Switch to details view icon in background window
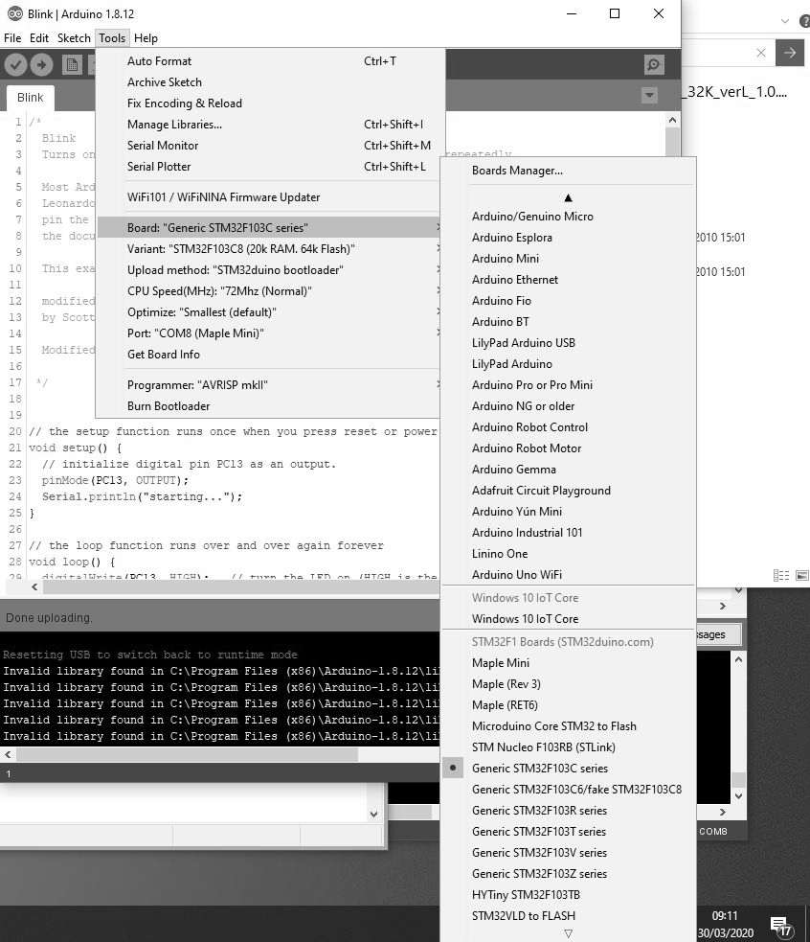Image resolution: width=810 pixels, height=942 pixels. pyautogui.click(x=781, y=576)
